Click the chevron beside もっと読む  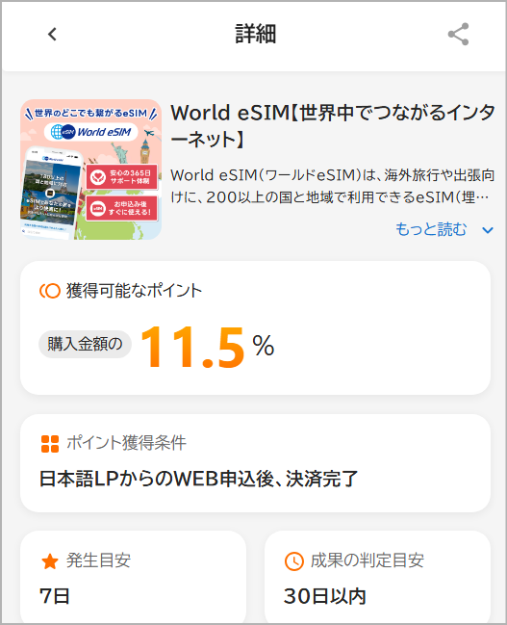pos(488,230)
